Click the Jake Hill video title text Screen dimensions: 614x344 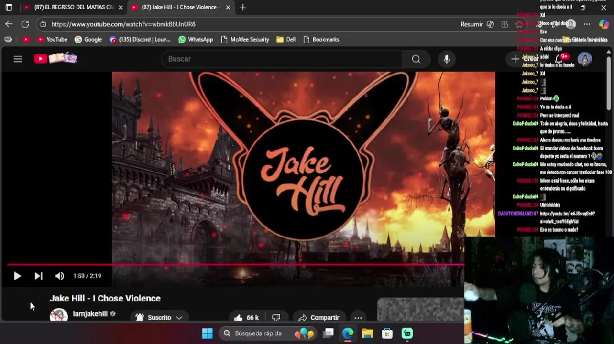tap(105, 298)
